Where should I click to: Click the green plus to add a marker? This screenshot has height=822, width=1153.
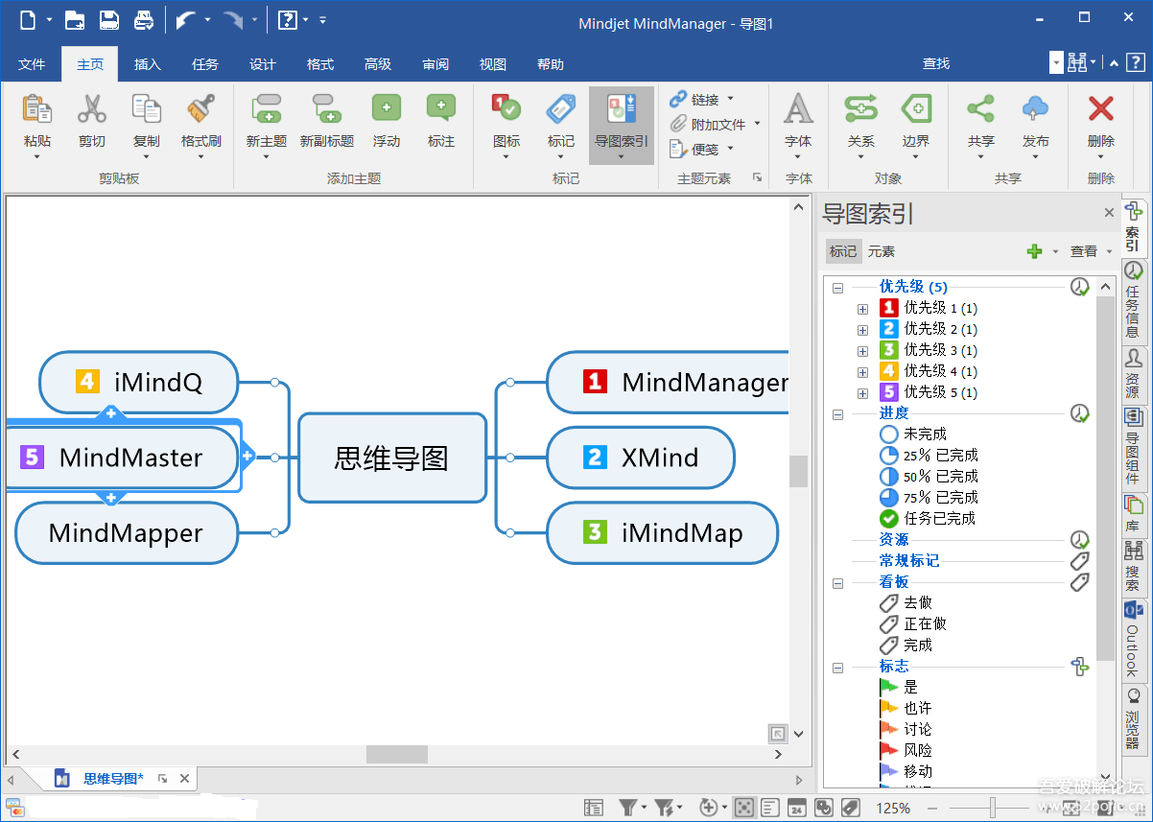point(1036,250)
